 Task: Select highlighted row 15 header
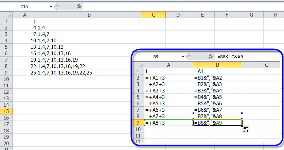[6, 111]
